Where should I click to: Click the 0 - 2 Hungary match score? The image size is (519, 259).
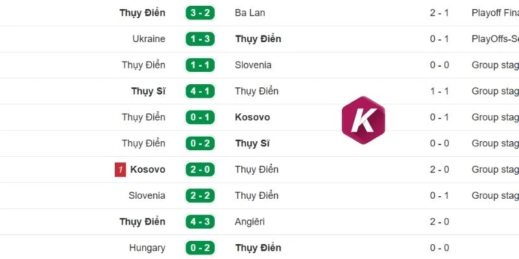point(200,248)
